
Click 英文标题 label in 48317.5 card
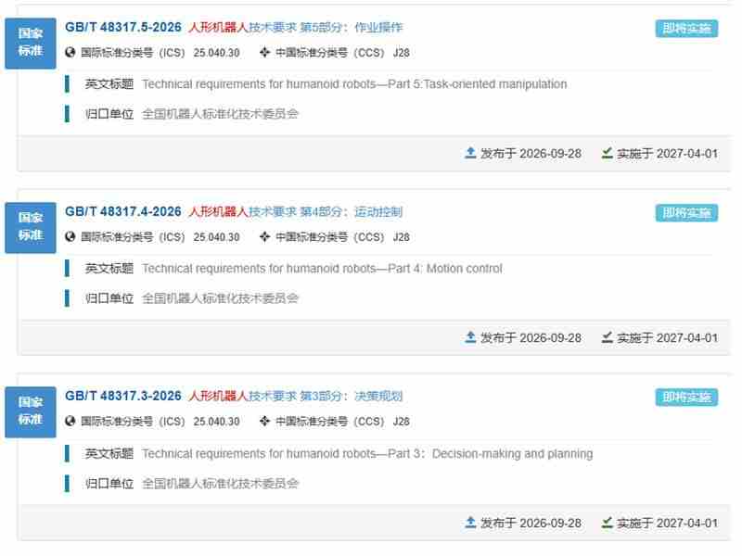pos(109,84)
